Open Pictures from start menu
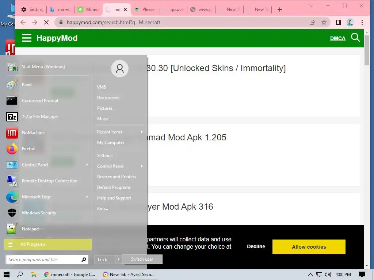Viewport: 374px width, 280px height. 105,108
